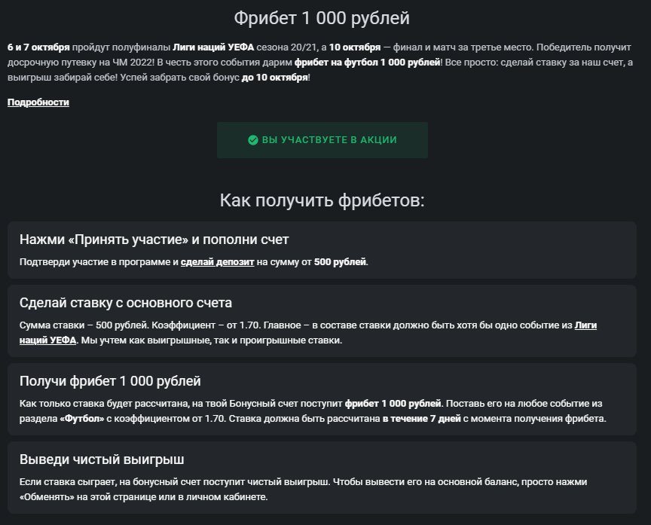651x525 pixels.
Task: Click the bold 500 рублей deposit amount
Action: [340, 262]
